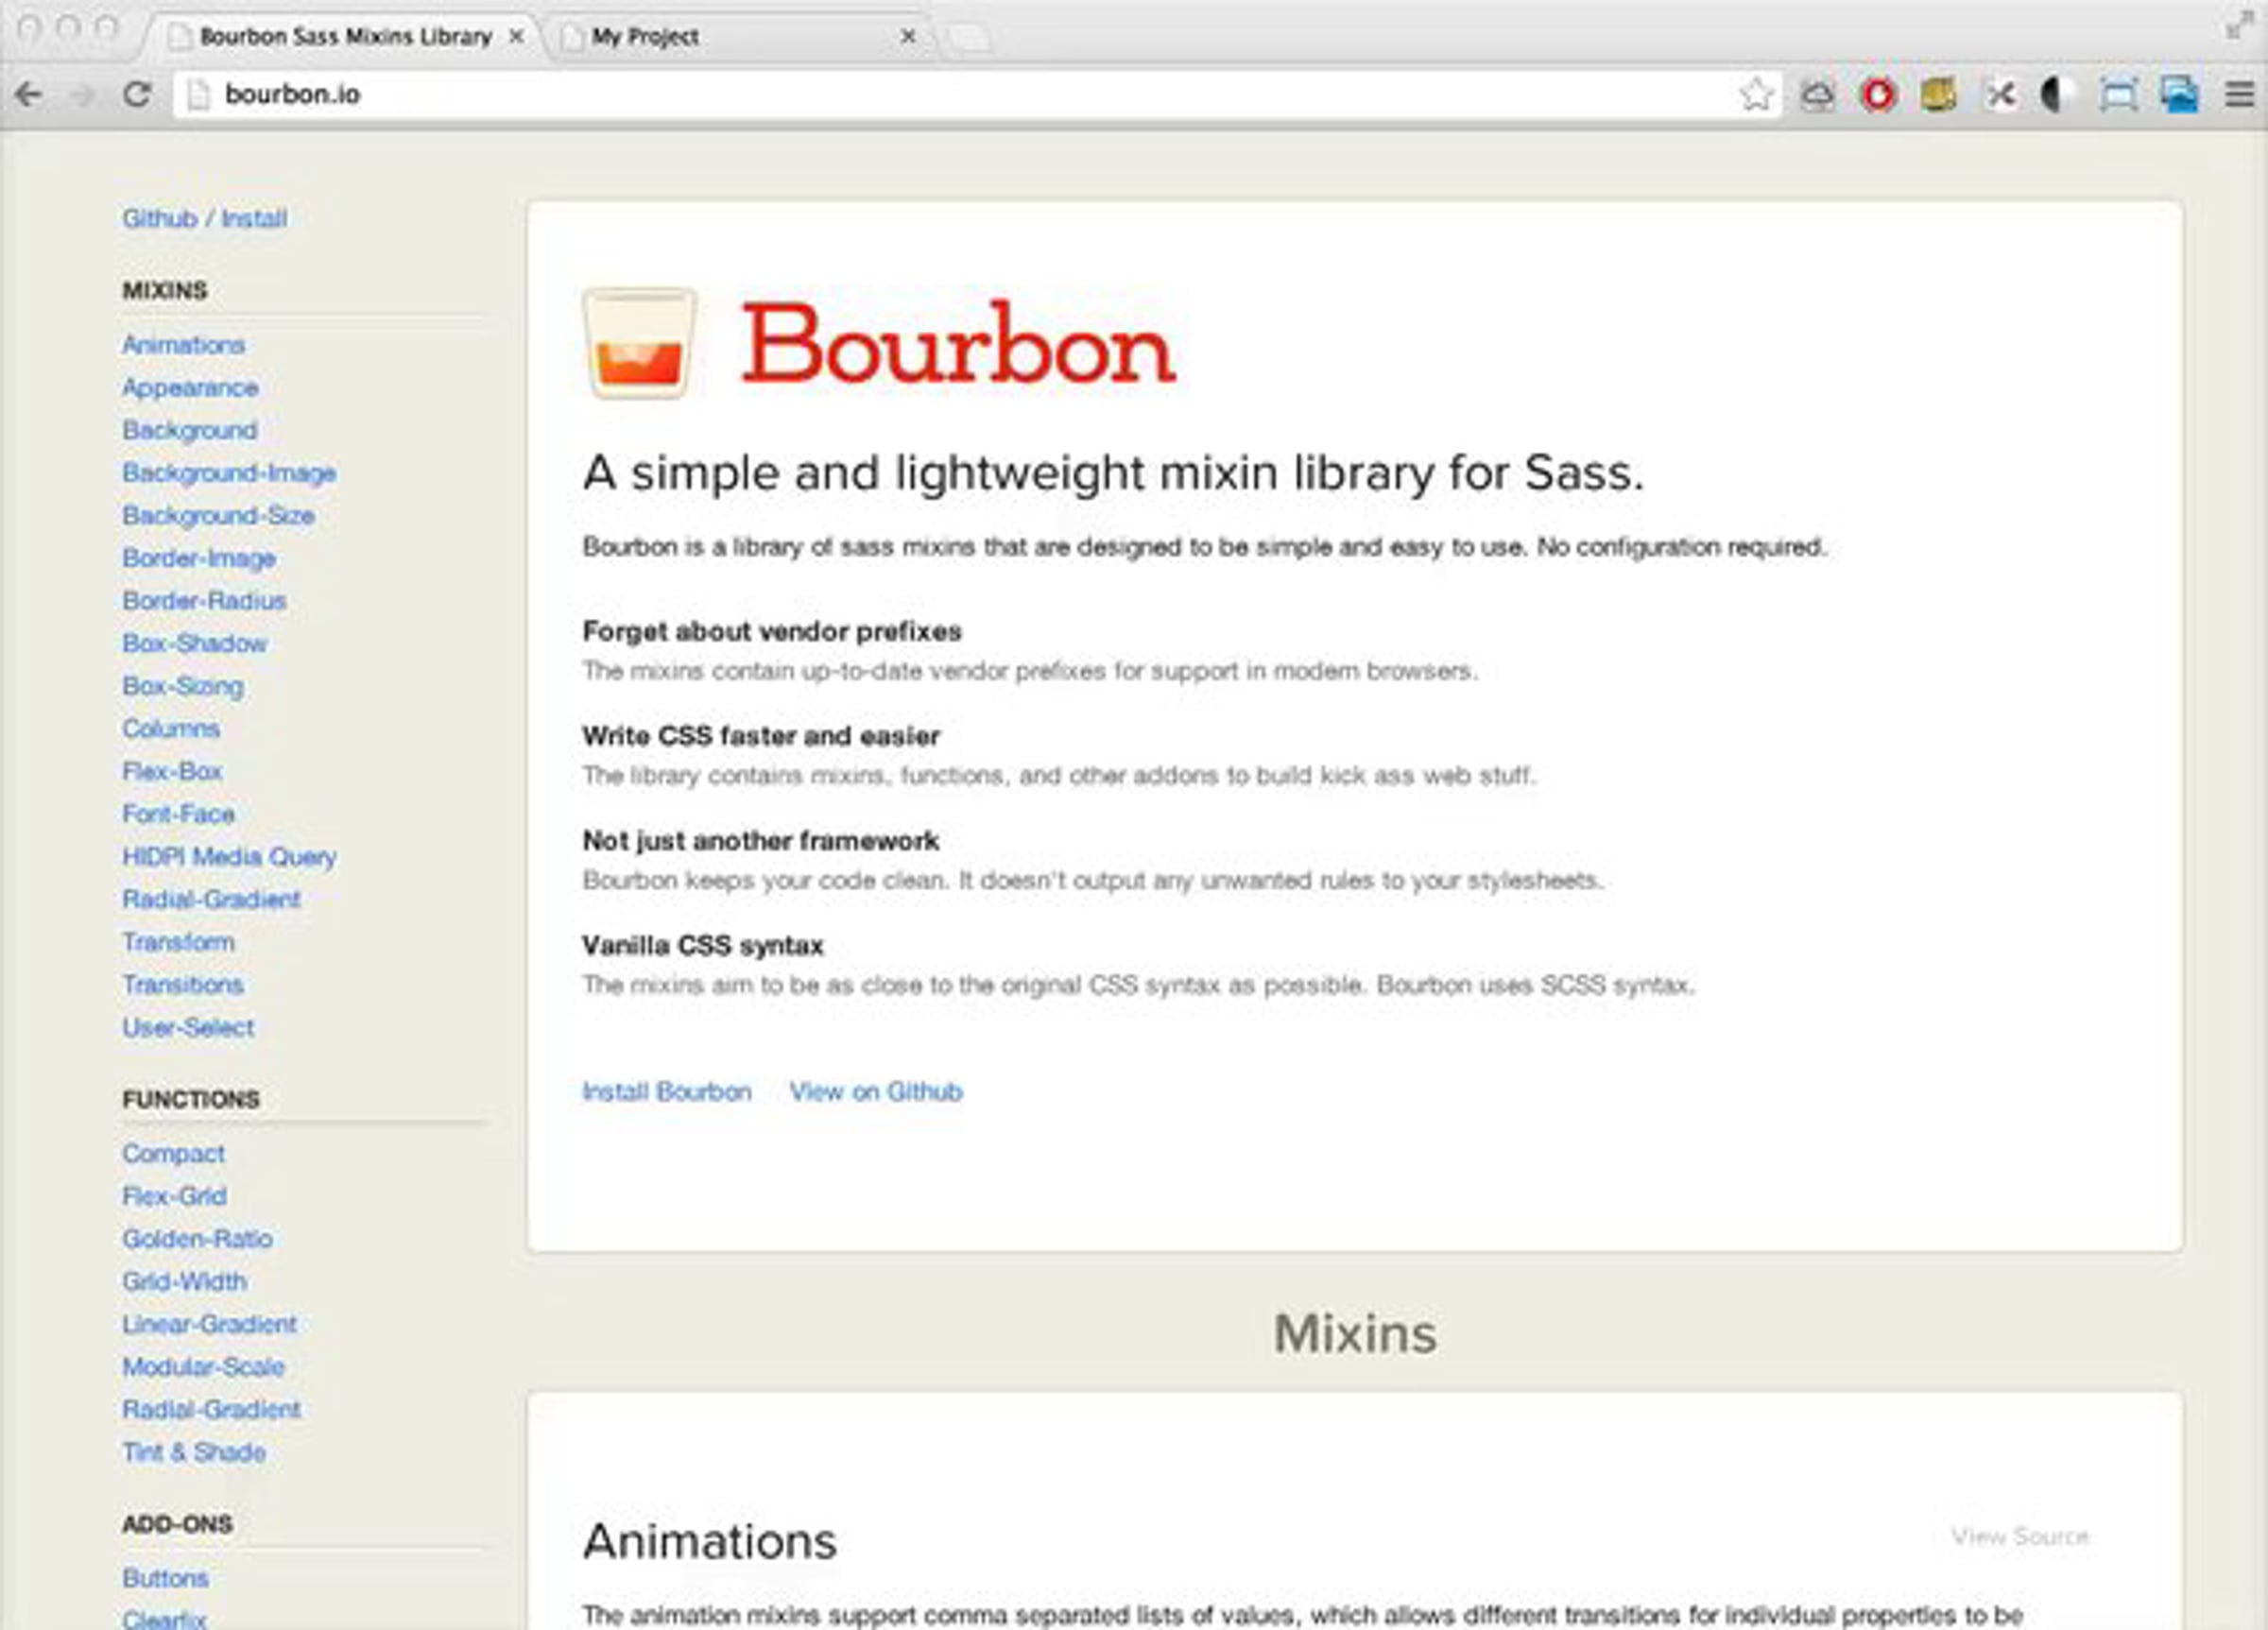Go to the Flex-Grid function
The width and height of the screenshot is (2268, 1630).
pyautogui.click(x=175, y=1196)
